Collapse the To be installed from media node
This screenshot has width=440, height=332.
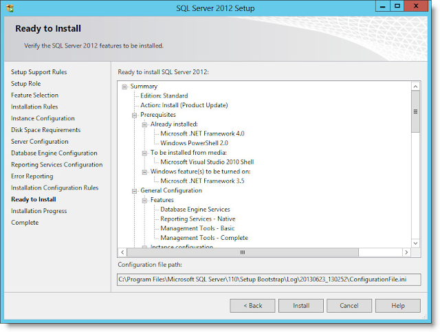point(144,153)
